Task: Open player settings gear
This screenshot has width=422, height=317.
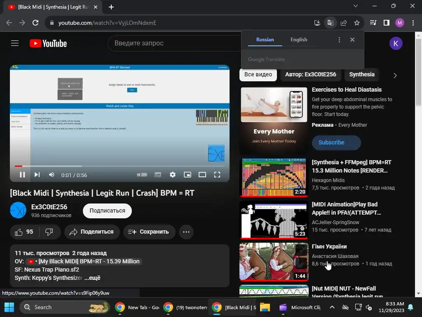Action: point(173,175)
